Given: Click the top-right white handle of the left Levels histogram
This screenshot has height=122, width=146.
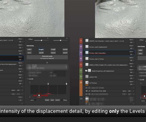Looking at the screenshot, I should (x=67, y=84).
